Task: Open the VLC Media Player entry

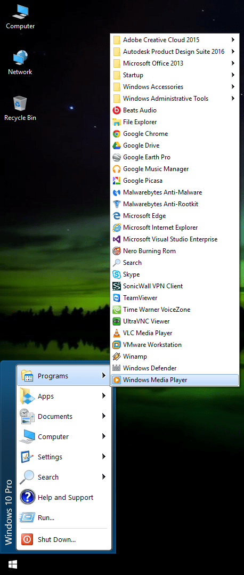Action: tap(175, 333)
